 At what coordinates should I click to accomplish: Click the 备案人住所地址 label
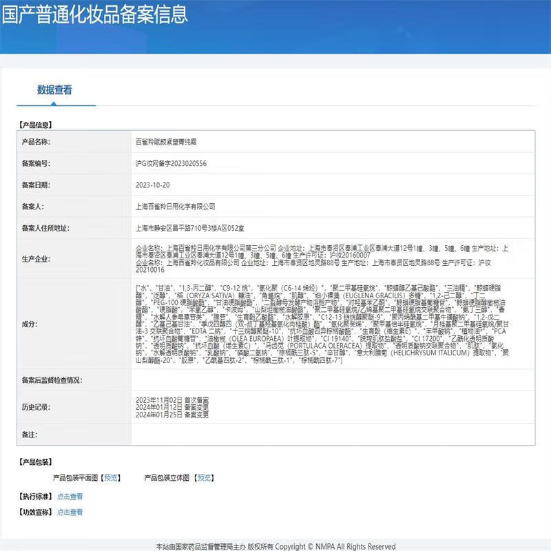45,229
